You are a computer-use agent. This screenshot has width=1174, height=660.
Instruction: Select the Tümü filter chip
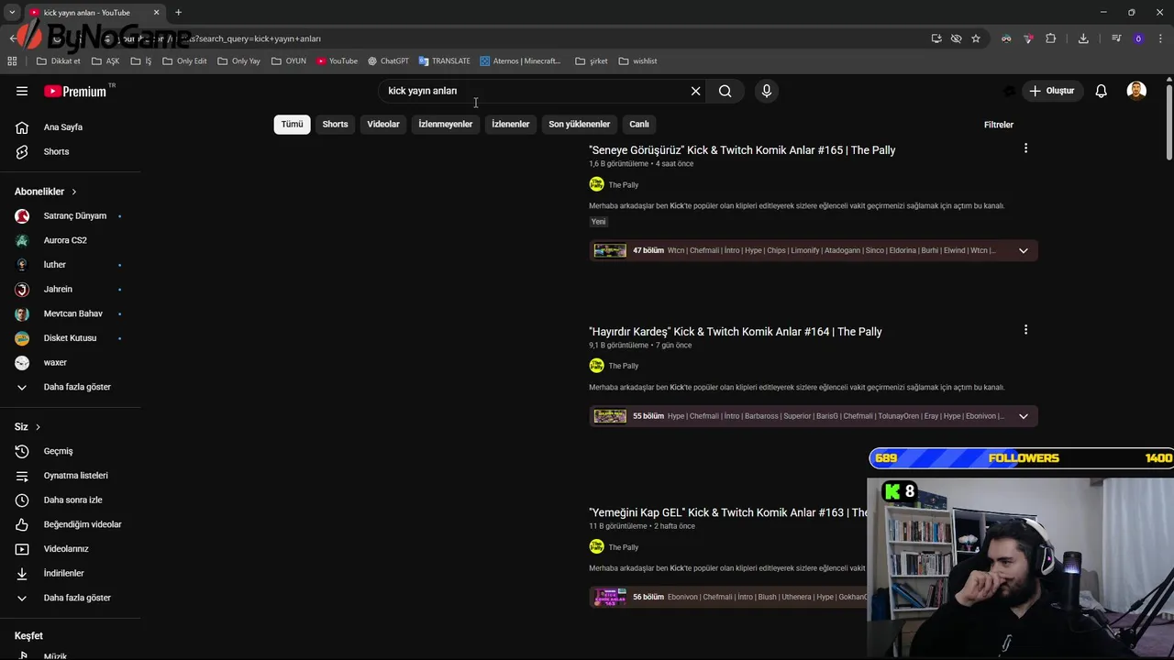click(292, 124)
